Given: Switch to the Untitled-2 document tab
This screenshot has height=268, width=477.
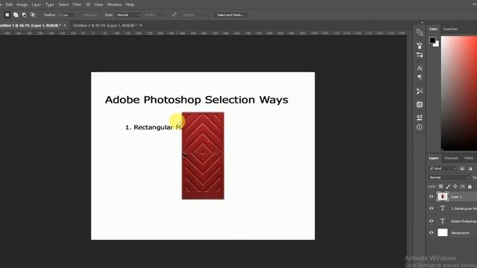Looking at the screenshot, I should click(x=104, y=25).
